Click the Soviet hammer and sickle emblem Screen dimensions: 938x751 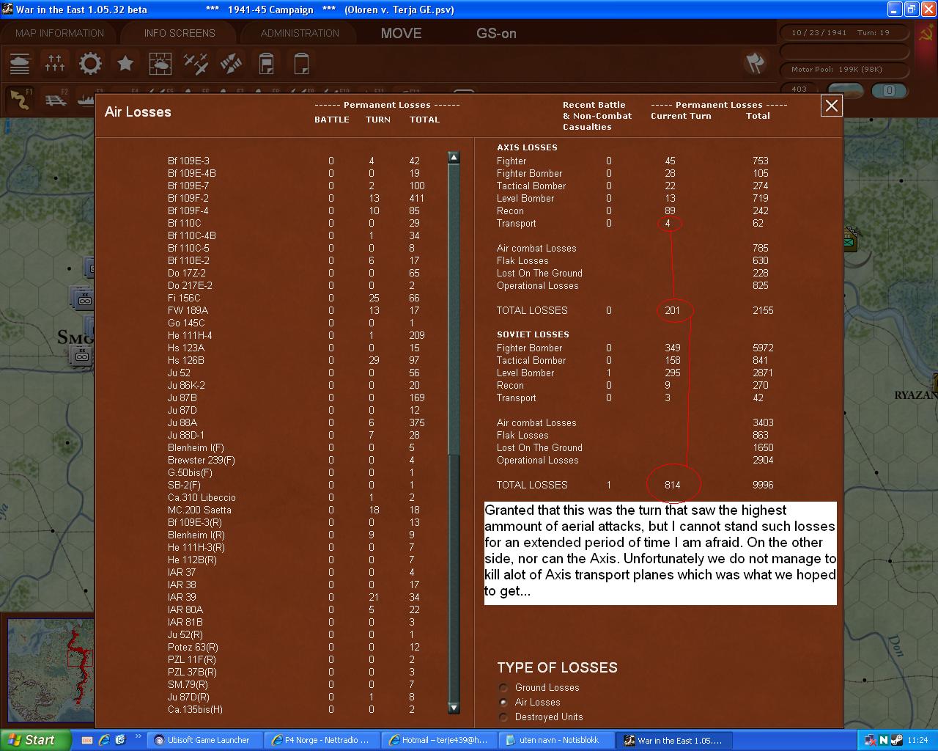926,34
